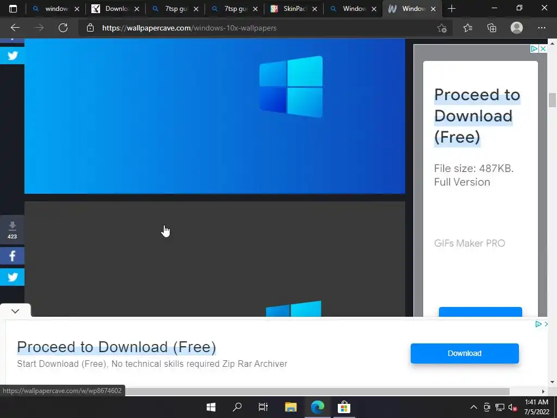
Task: Click the AdChoices icon in bottom banner
Action: click(539, 324)
